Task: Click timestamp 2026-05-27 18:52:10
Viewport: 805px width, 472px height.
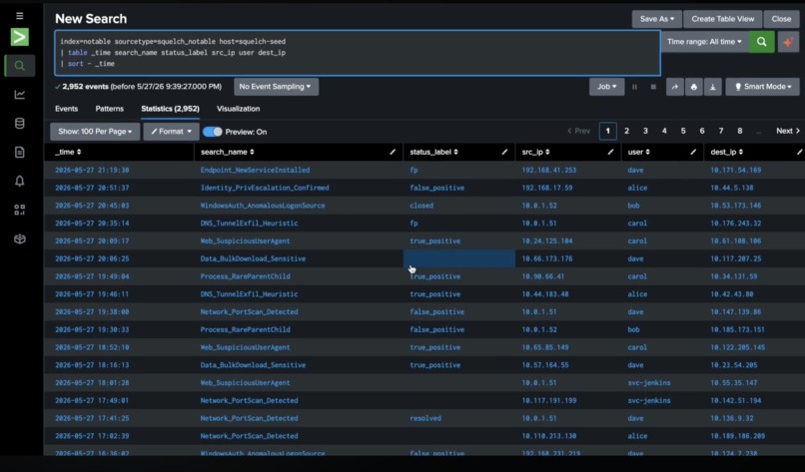Action: coord(92,347)
